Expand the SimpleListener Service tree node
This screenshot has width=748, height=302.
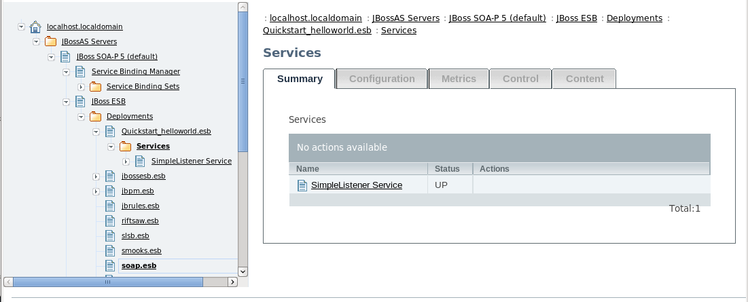(x=126, y=162)
